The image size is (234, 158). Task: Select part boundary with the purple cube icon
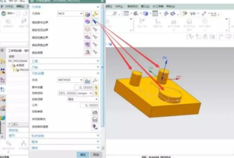87,22
